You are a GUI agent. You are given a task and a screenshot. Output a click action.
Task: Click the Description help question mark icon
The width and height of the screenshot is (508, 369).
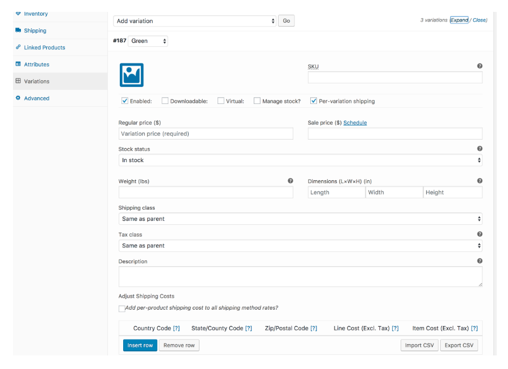click(x=480, y=261)
